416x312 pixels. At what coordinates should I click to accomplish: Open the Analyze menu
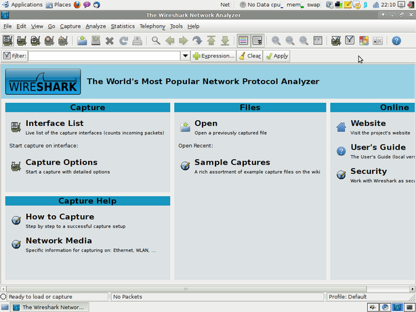(x=96, y=26)
